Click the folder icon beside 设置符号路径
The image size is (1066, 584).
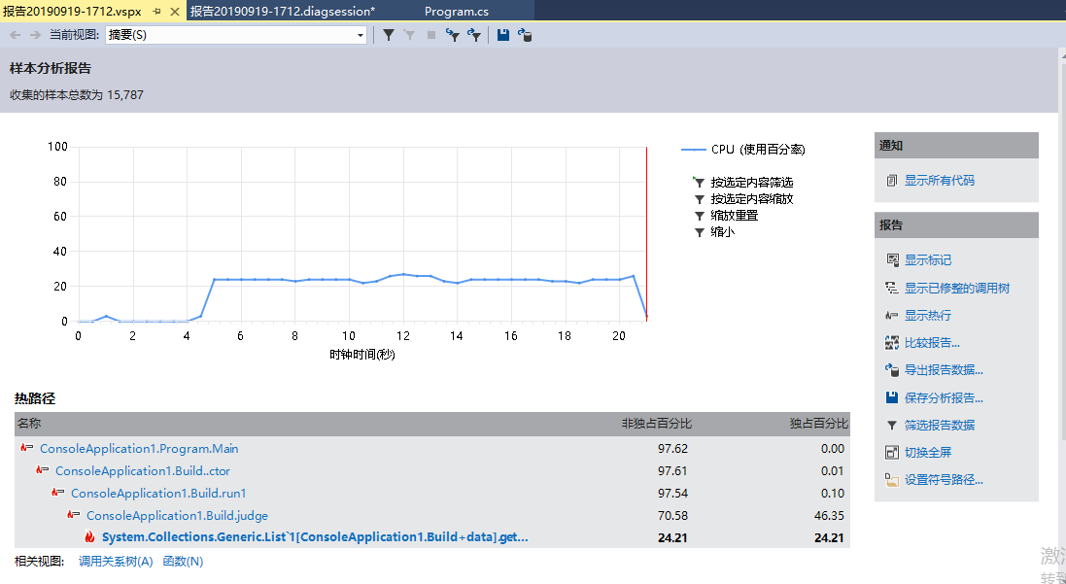pyautogui.click(x=892, y=480)
